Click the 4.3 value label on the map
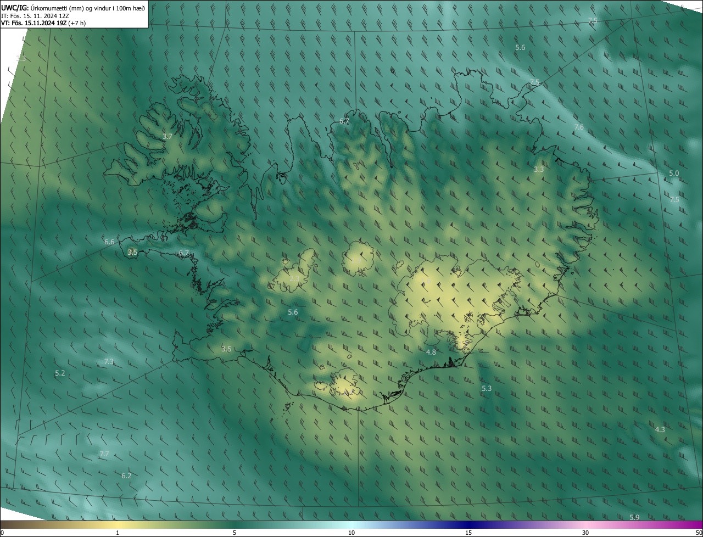The height and width of the screenshot is (537, 703). (660, 429)
